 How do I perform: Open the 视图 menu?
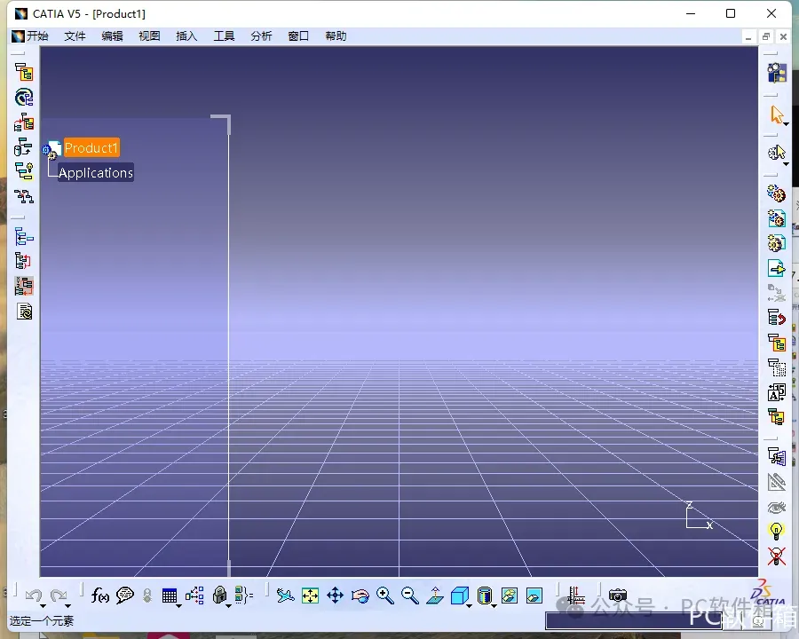pyautogui.click(x=149, y=36)
